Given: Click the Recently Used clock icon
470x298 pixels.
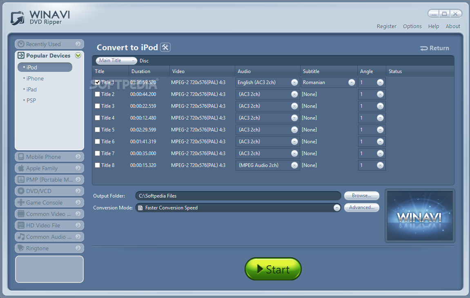Looking at the screenshot, I should tap(21, 44).
